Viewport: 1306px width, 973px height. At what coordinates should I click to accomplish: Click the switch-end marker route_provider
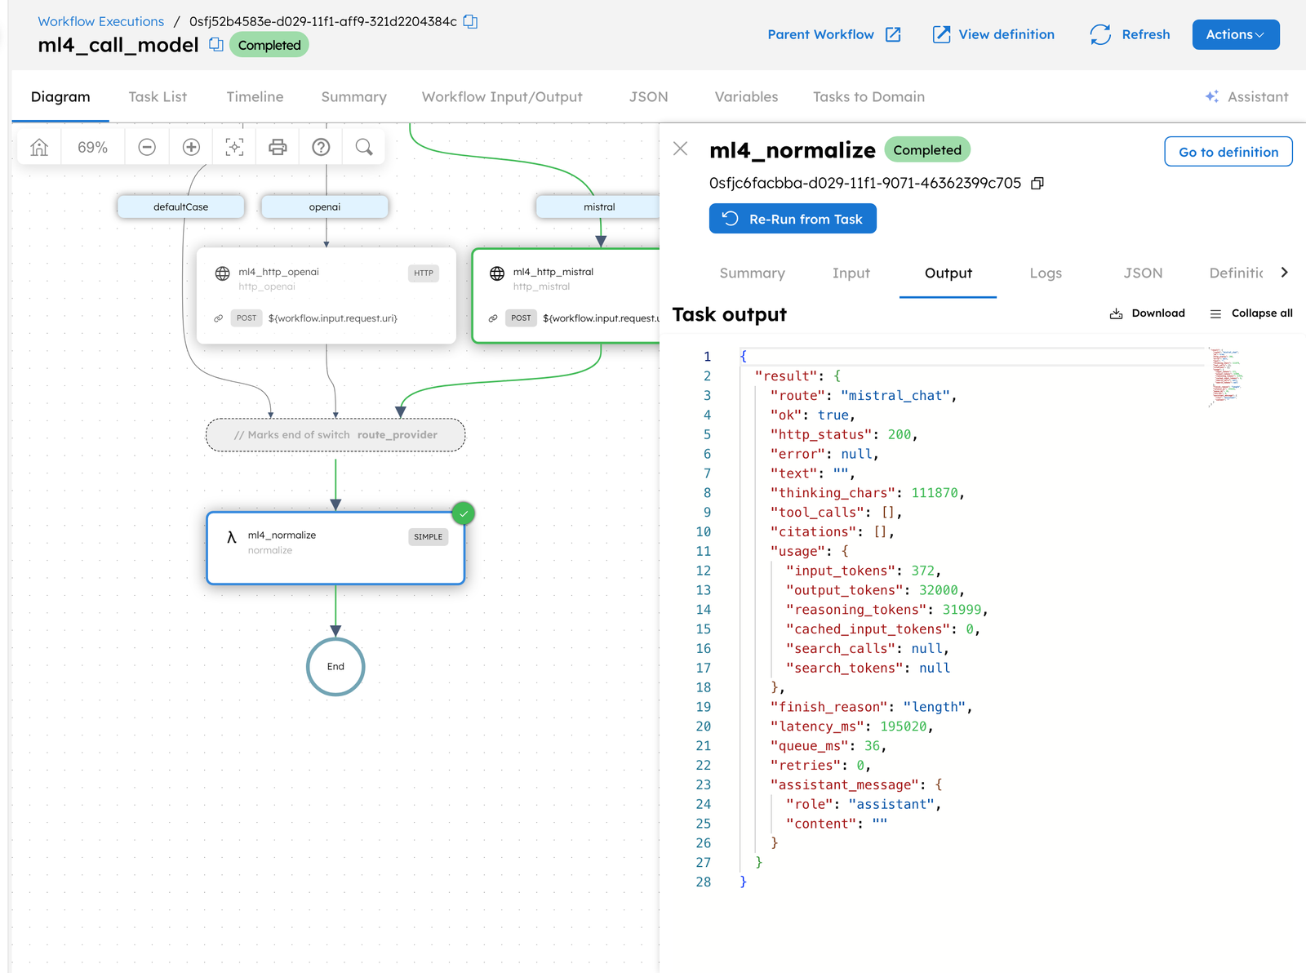pos(335,435)
